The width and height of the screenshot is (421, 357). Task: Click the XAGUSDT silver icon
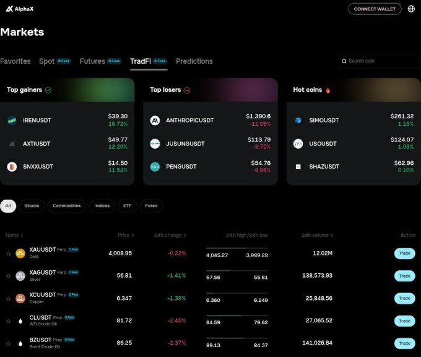[x=20, y=276]
